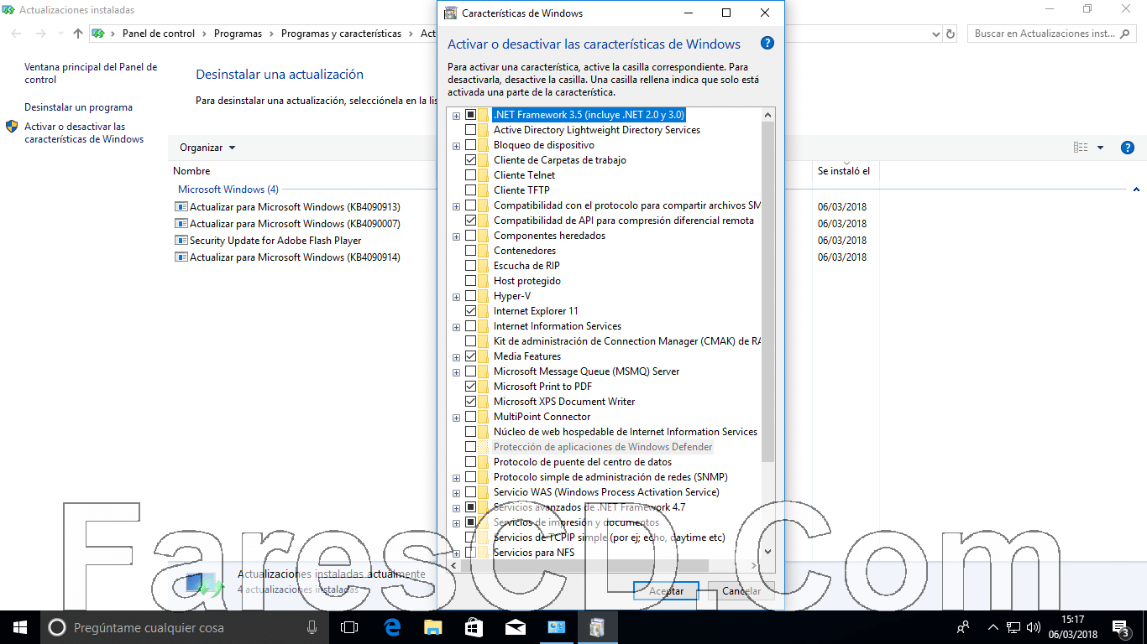Click Cancelar button
This screenshot has height=644, width=1147.
point(741,591)
